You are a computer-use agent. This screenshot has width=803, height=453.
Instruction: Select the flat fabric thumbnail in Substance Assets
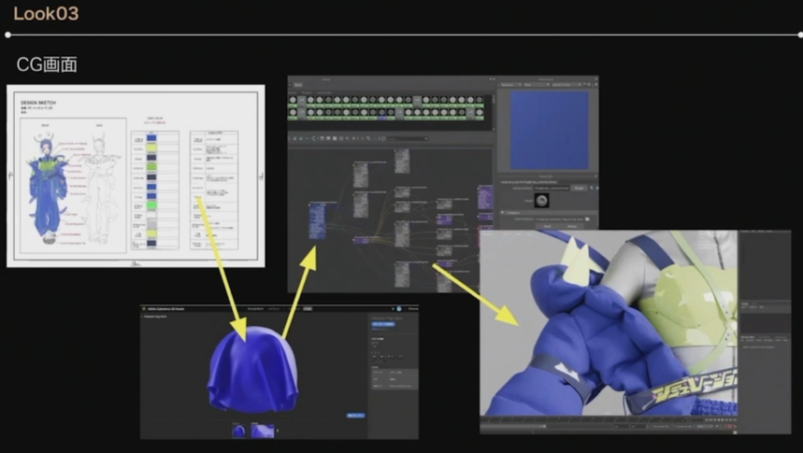pos(262,431)
